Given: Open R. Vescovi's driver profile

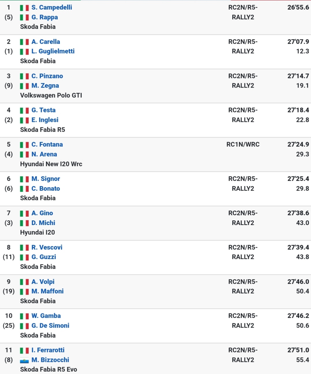Looking at the screenshot, I should [47, 248].
